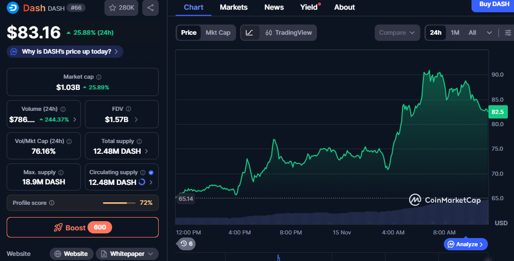Screen dimensions: 514x261
Task: Click the Buy DASH button
Action: tap(494, 5)
